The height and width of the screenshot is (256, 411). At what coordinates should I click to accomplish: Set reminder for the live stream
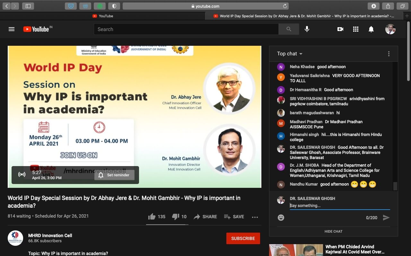[114, 175]
